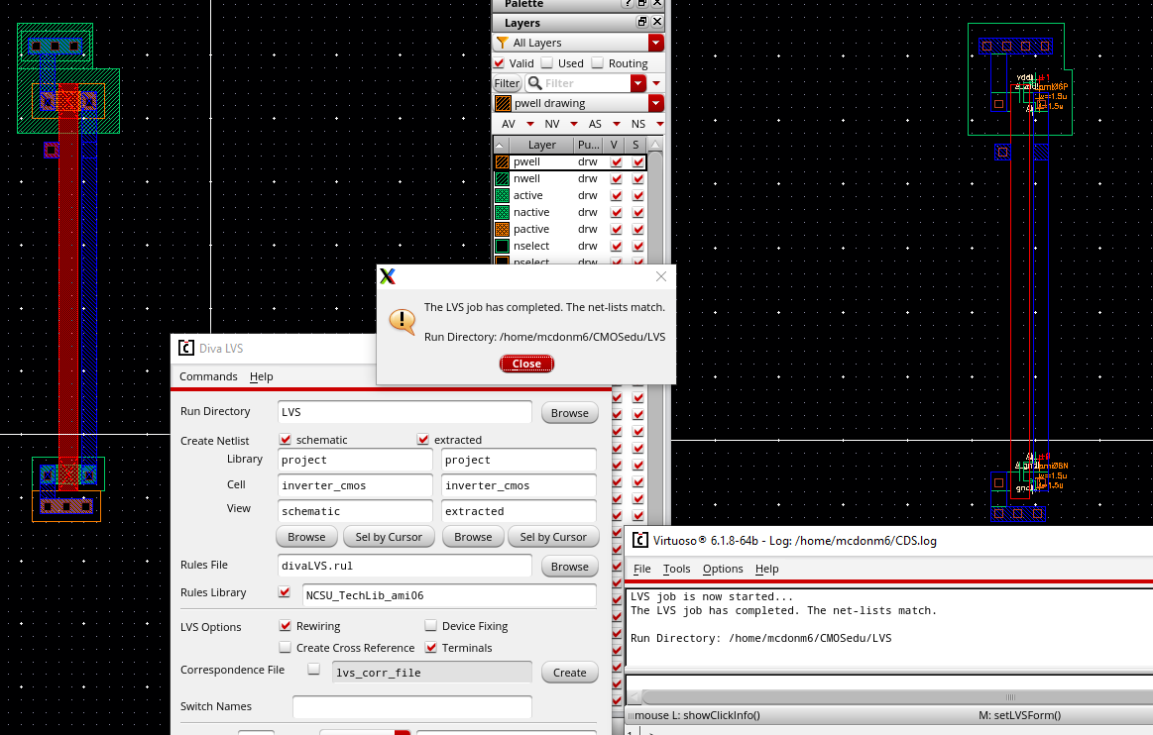Select the pactive layer color swatch
This screenshot has height=735, width=1153.
503,230
